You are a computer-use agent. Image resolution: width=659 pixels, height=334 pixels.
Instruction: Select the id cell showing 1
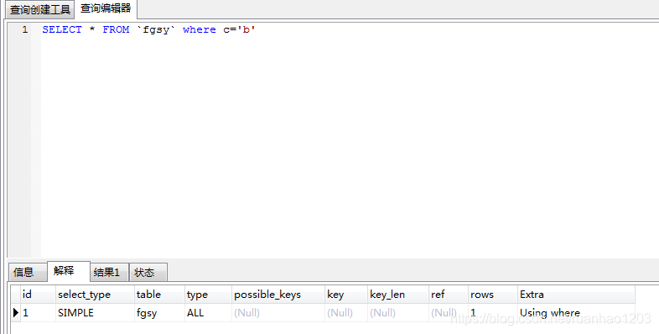click(38, 312)
